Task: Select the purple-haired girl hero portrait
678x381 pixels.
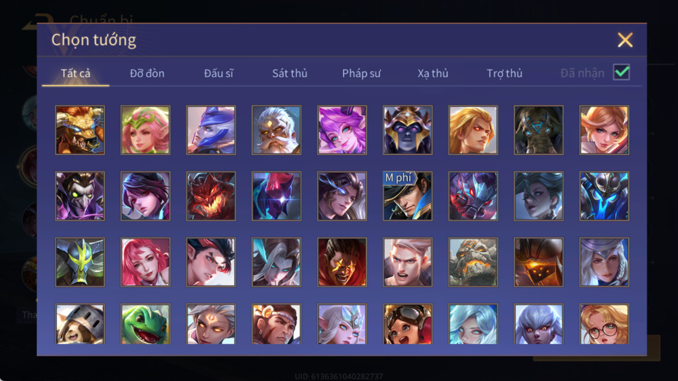Action: point(342,130)
